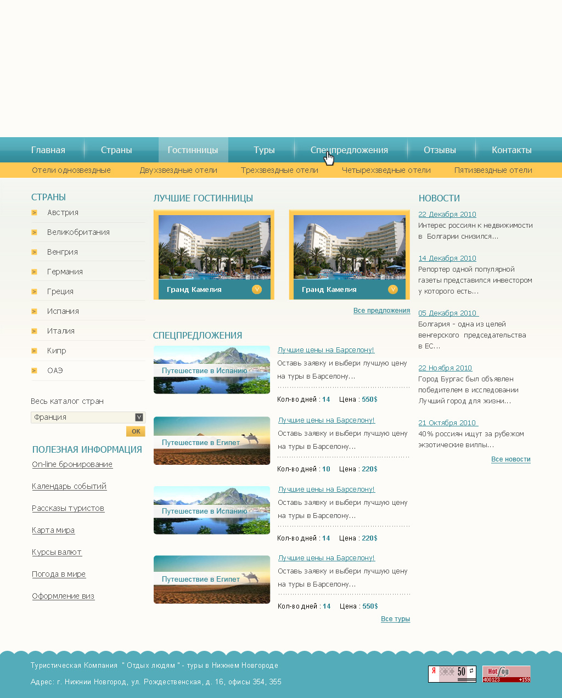Open the Туры menu item
This screenshot has width=562, height=698.
pyautogui.click(x=264, y=150)
